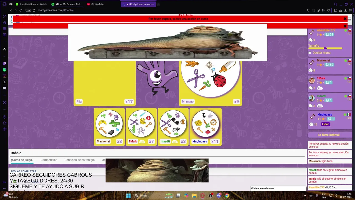Viewport: 355px width, 200px height.
Task: Open 1Maik player name in side panel
Action: (321, 78)
